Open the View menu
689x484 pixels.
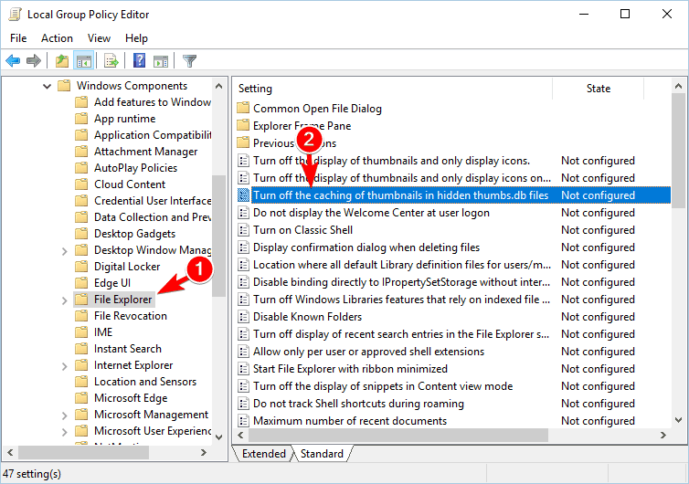tap(99, 38)
